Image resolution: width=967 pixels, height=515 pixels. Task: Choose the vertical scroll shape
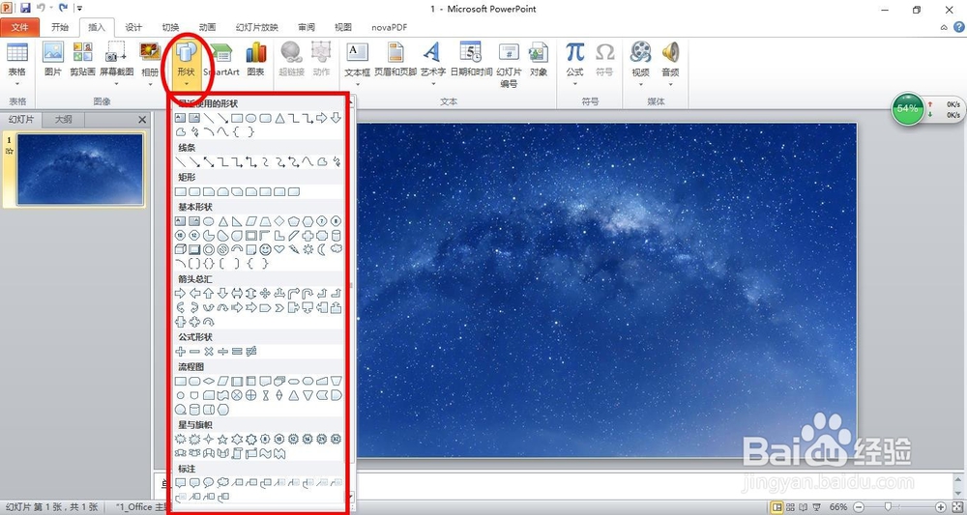pyautogui.click(x=237, y=453)
